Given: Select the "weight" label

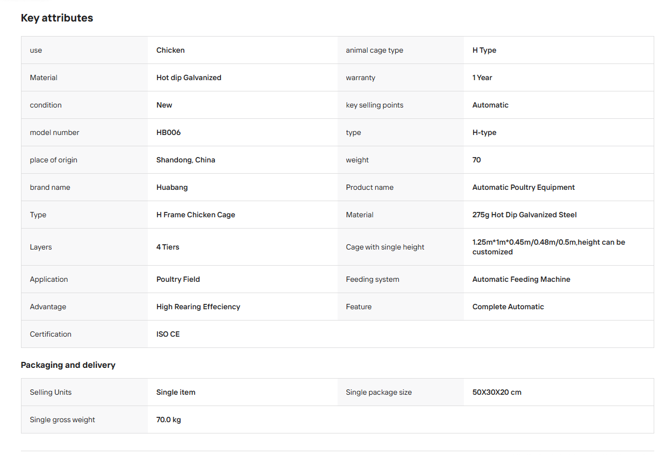Looking at the screenshot, I should (357, 160).
